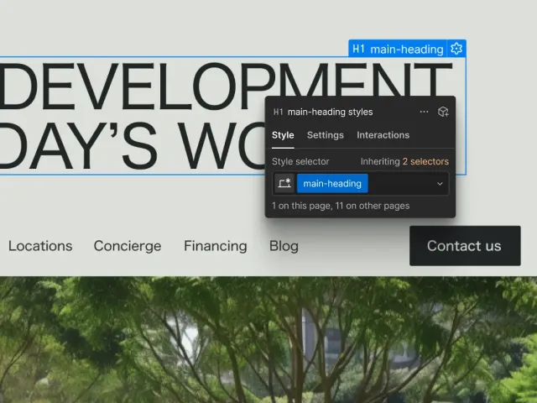The height and width of the screenshot is (403, 537).
Task: Expand the style selector dropdown chevron
Action: [440, 184]
